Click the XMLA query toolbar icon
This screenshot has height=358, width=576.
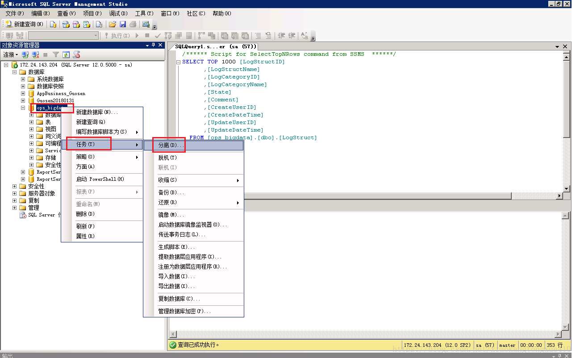tap(87, 24)
